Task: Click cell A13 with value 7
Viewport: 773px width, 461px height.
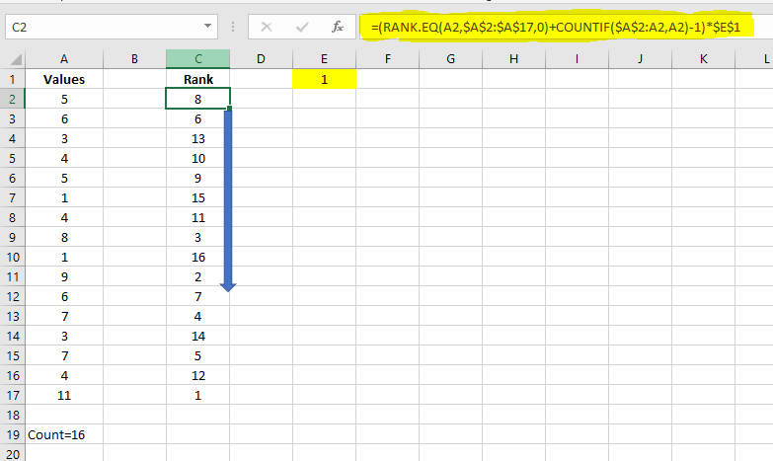Action: [x=64, y=316]
